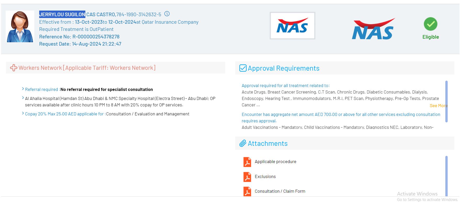Click 'Approval required for all treatment related to:'
This screenshot has height=203, width=467.
coord(285,86)
